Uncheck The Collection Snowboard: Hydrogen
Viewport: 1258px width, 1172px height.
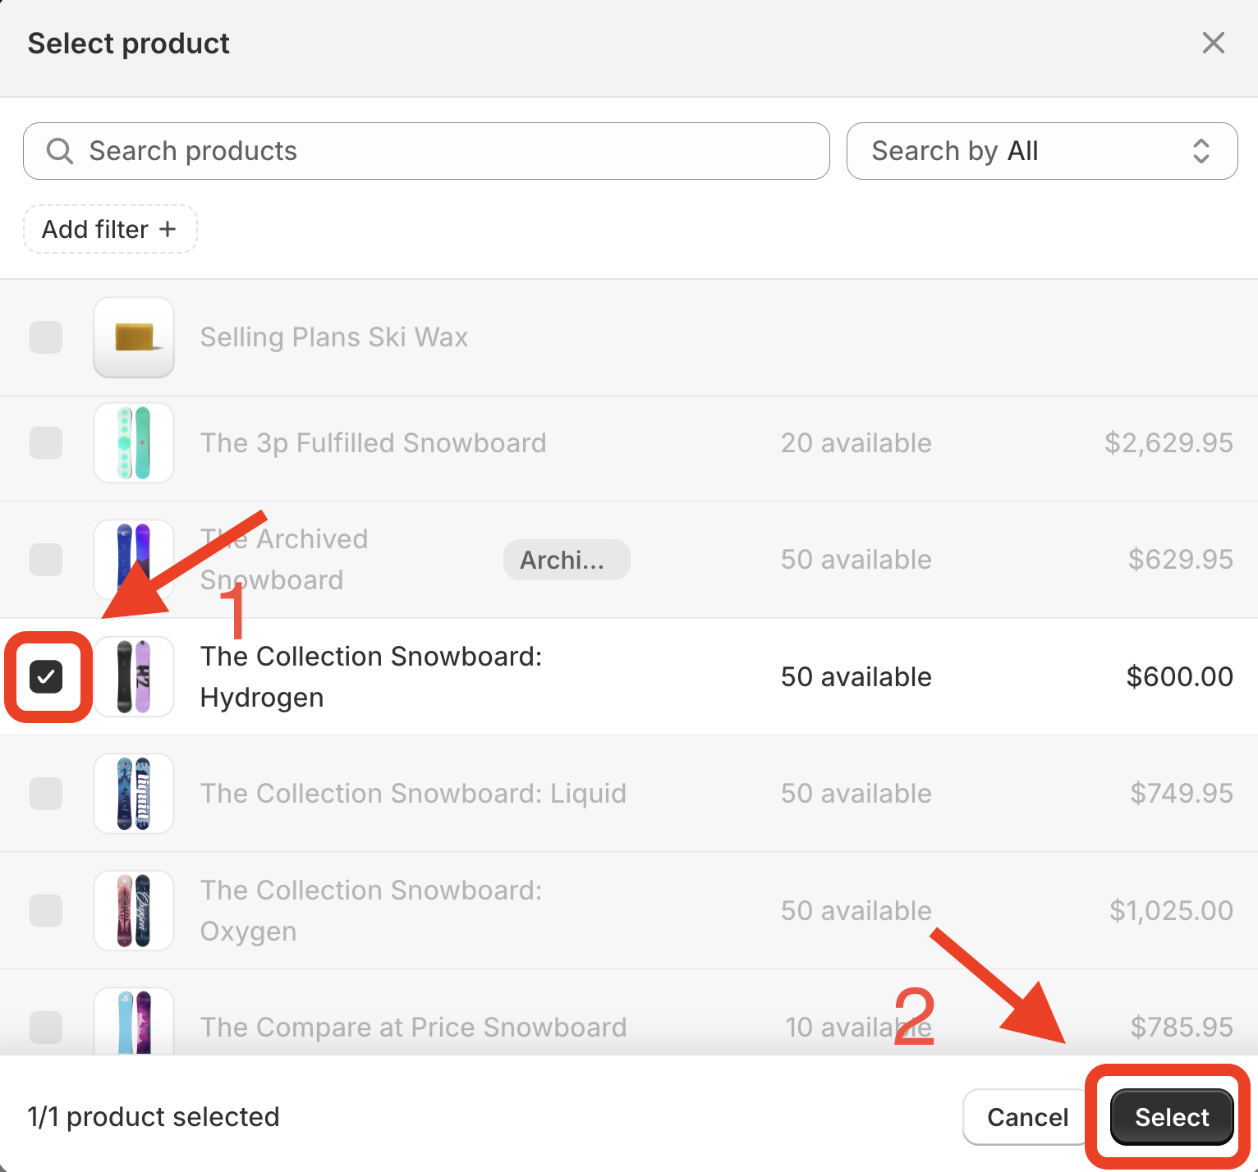coord(47,676)
